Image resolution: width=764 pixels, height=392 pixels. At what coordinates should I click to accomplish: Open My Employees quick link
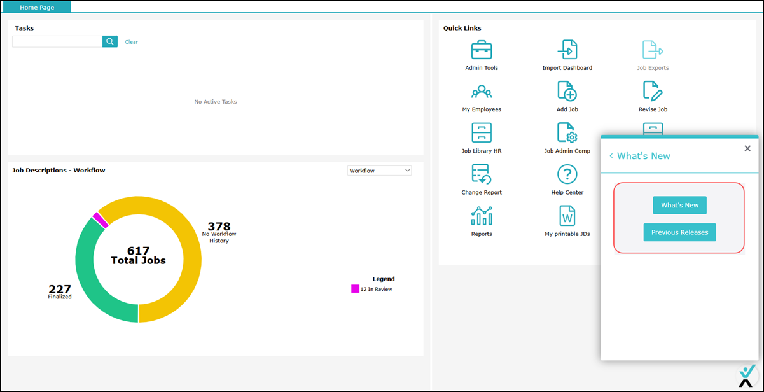point(481,92)
